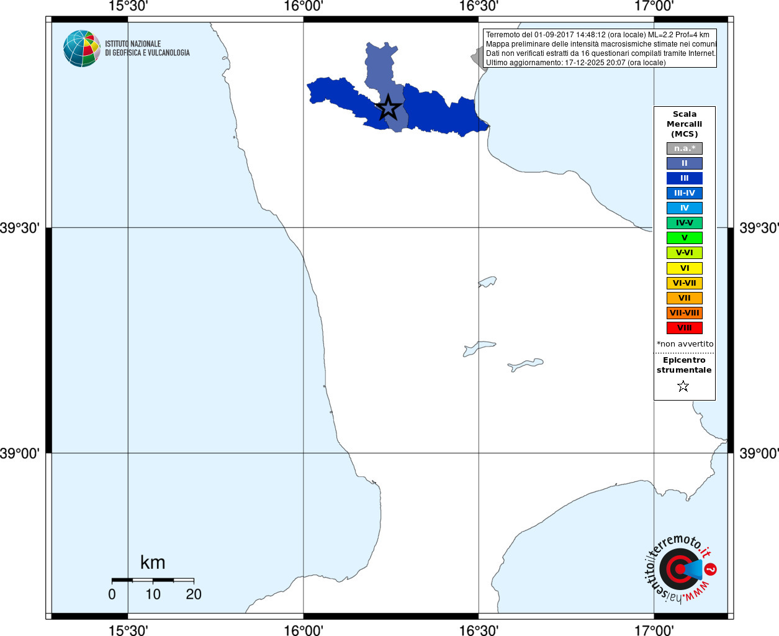Click the earthquake info text box
The image size is (779, 636).
[x=600, y=48]
